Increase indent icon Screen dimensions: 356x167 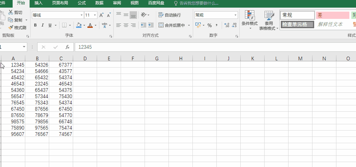click(x=151, y=25)
